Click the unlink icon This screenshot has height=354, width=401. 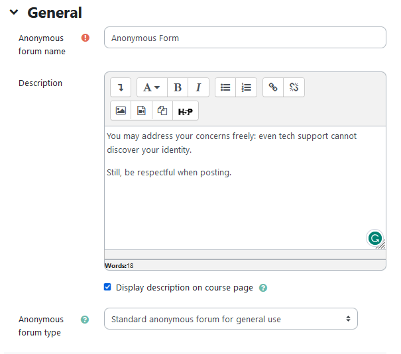(294, 87)
